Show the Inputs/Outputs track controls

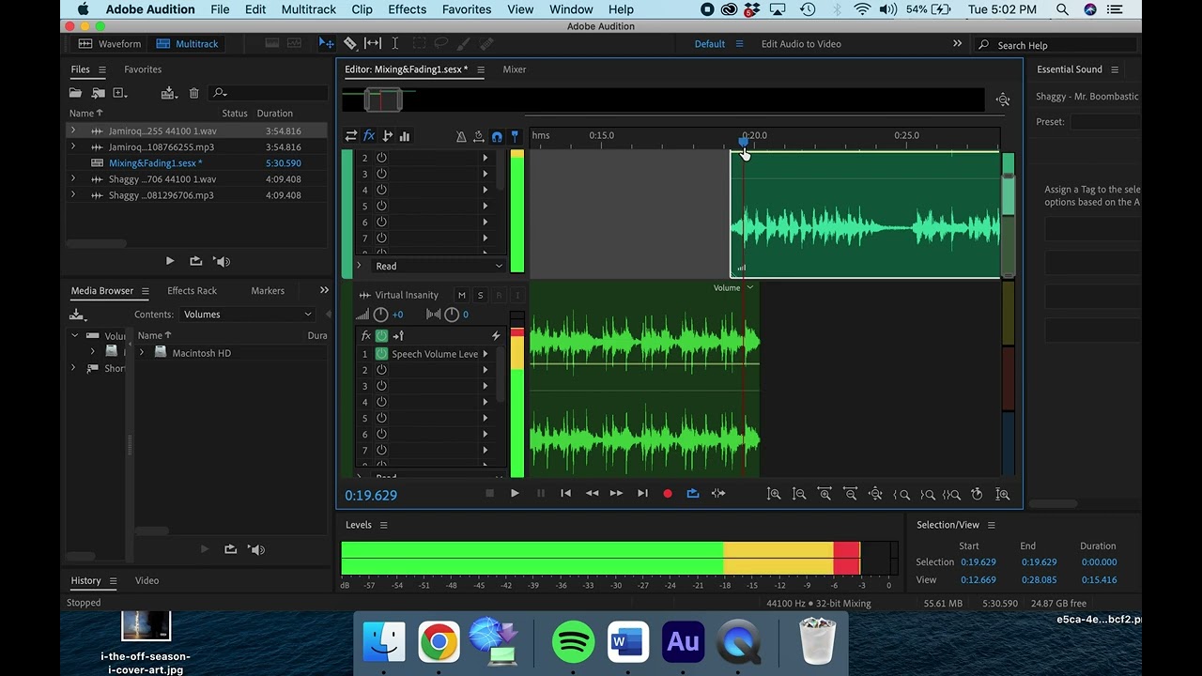pyautogui.click(x=350, y=136)
